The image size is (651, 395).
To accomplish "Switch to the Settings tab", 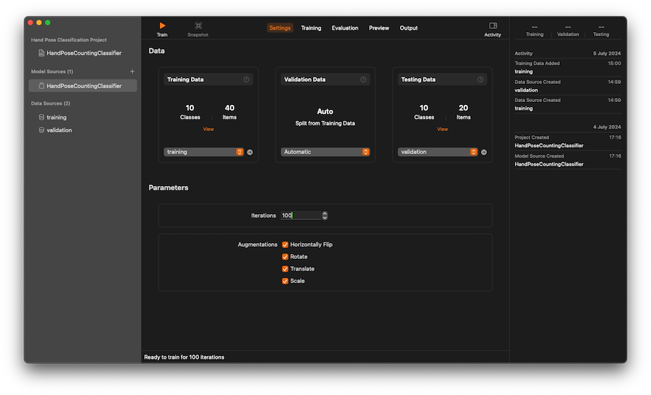I will click(280, 27).
